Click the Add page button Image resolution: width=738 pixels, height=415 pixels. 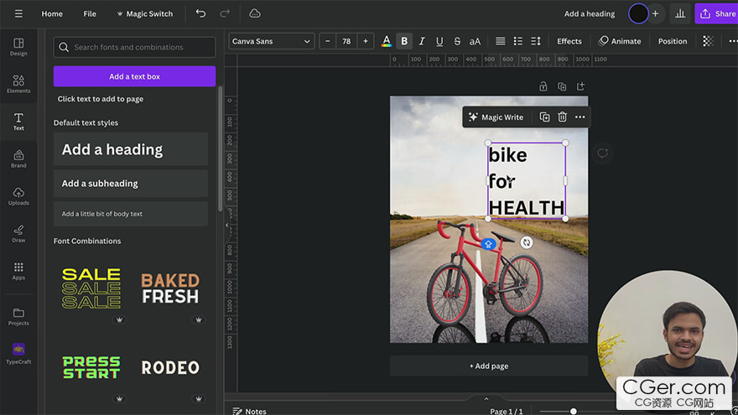click(x=488, y=366)
